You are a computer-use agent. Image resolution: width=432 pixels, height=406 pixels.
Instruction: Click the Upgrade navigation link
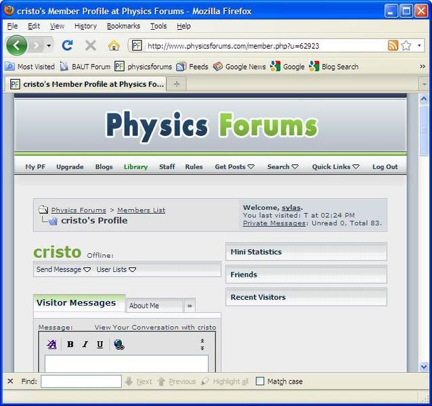coord(70,167)
